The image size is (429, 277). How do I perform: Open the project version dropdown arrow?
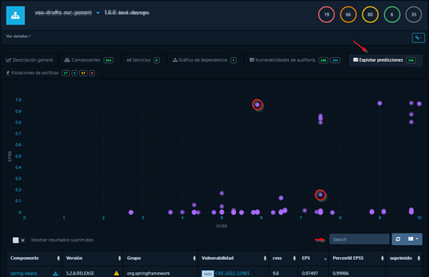click(x=98, y=13)
